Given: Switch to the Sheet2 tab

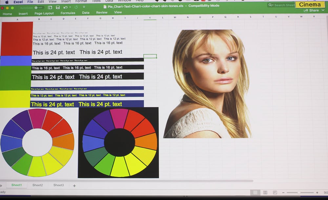Looking at the screenshot, I should click(x=37, y=185).
